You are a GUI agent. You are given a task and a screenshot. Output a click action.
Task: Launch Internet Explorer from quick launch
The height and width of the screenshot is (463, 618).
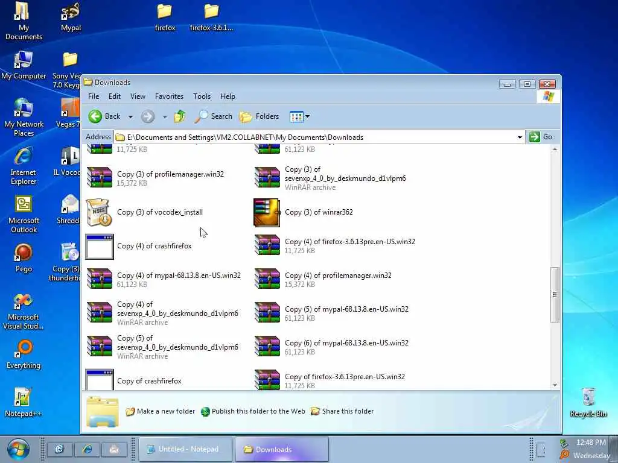[87, 449]
